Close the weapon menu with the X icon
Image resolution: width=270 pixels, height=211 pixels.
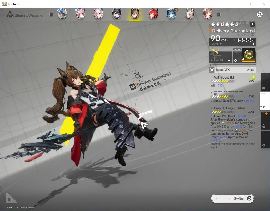[x=260, y=14]
